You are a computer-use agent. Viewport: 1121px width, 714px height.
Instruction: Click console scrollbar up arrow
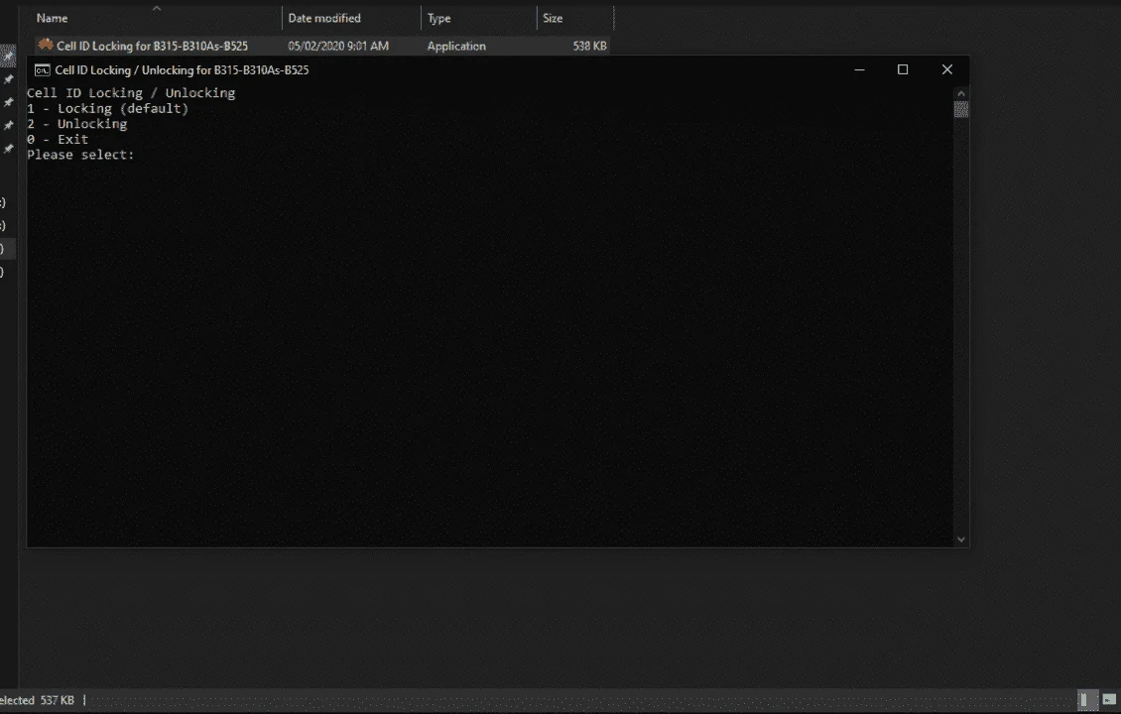click(961, 93)
